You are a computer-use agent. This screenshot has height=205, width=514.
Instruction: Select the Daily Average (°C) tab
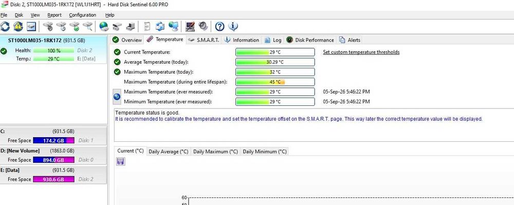pos(169,152)
